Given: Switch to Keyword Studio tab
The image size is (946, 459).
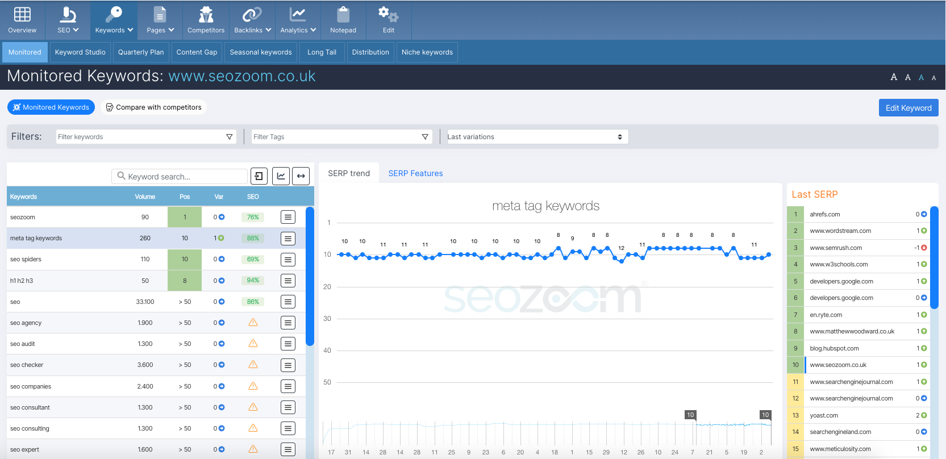Looking at the screenshot, I should (x=80, y=52).
